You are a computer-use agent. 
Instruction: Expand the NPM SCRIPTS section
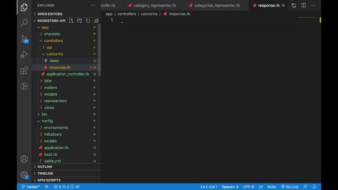[49, 180]
